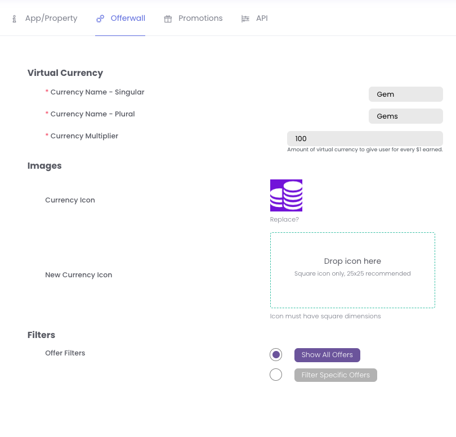Click the info icon beside App/Property
The width and height of the screenshot is (456, 437).
(x=14, y=19)
